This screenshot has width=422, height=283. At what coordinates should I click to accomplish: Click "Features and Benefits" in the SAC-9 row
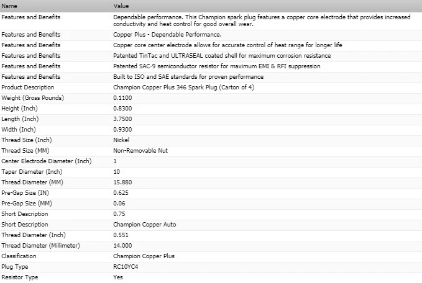point(30,66)
